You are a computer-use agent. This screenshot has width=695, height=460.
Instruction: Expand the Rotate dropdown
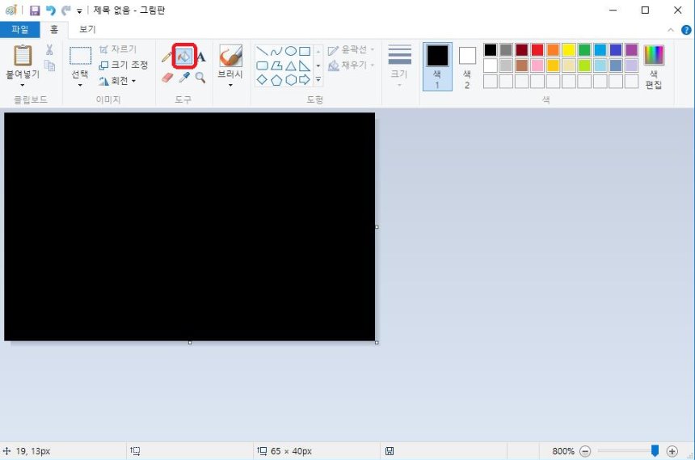pyautogui.click(x=133, y=81)
